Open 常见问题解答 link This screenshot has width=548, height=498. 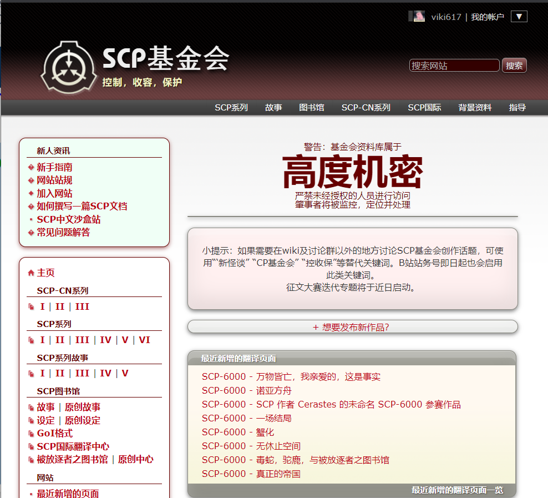63,232
